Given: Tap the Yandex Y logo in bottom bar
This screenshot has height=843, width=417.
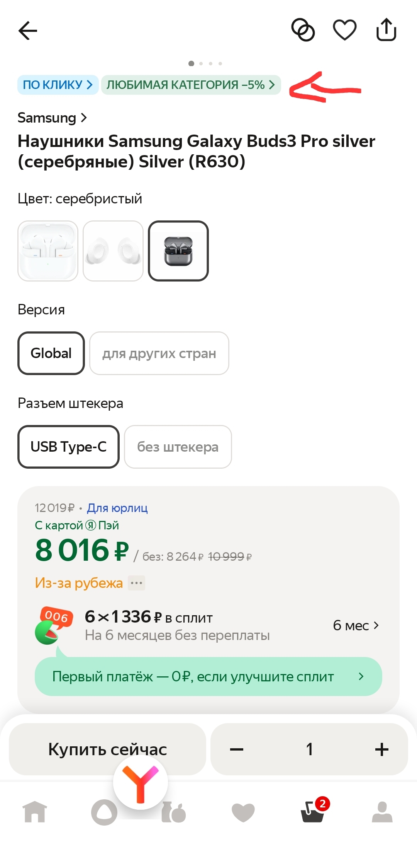Looking at the screenshot, I should point(141,782).
